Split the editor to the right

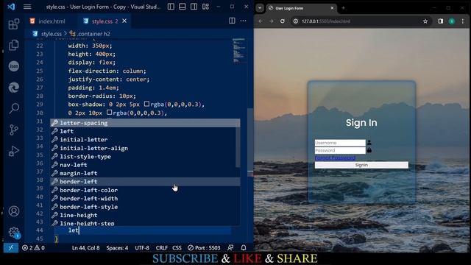click(x=232, y=21)
